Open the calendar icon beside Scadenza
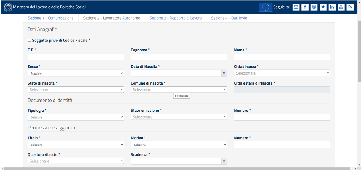The width and height of the screenshot is (361, 170). (x=224, y=161)
